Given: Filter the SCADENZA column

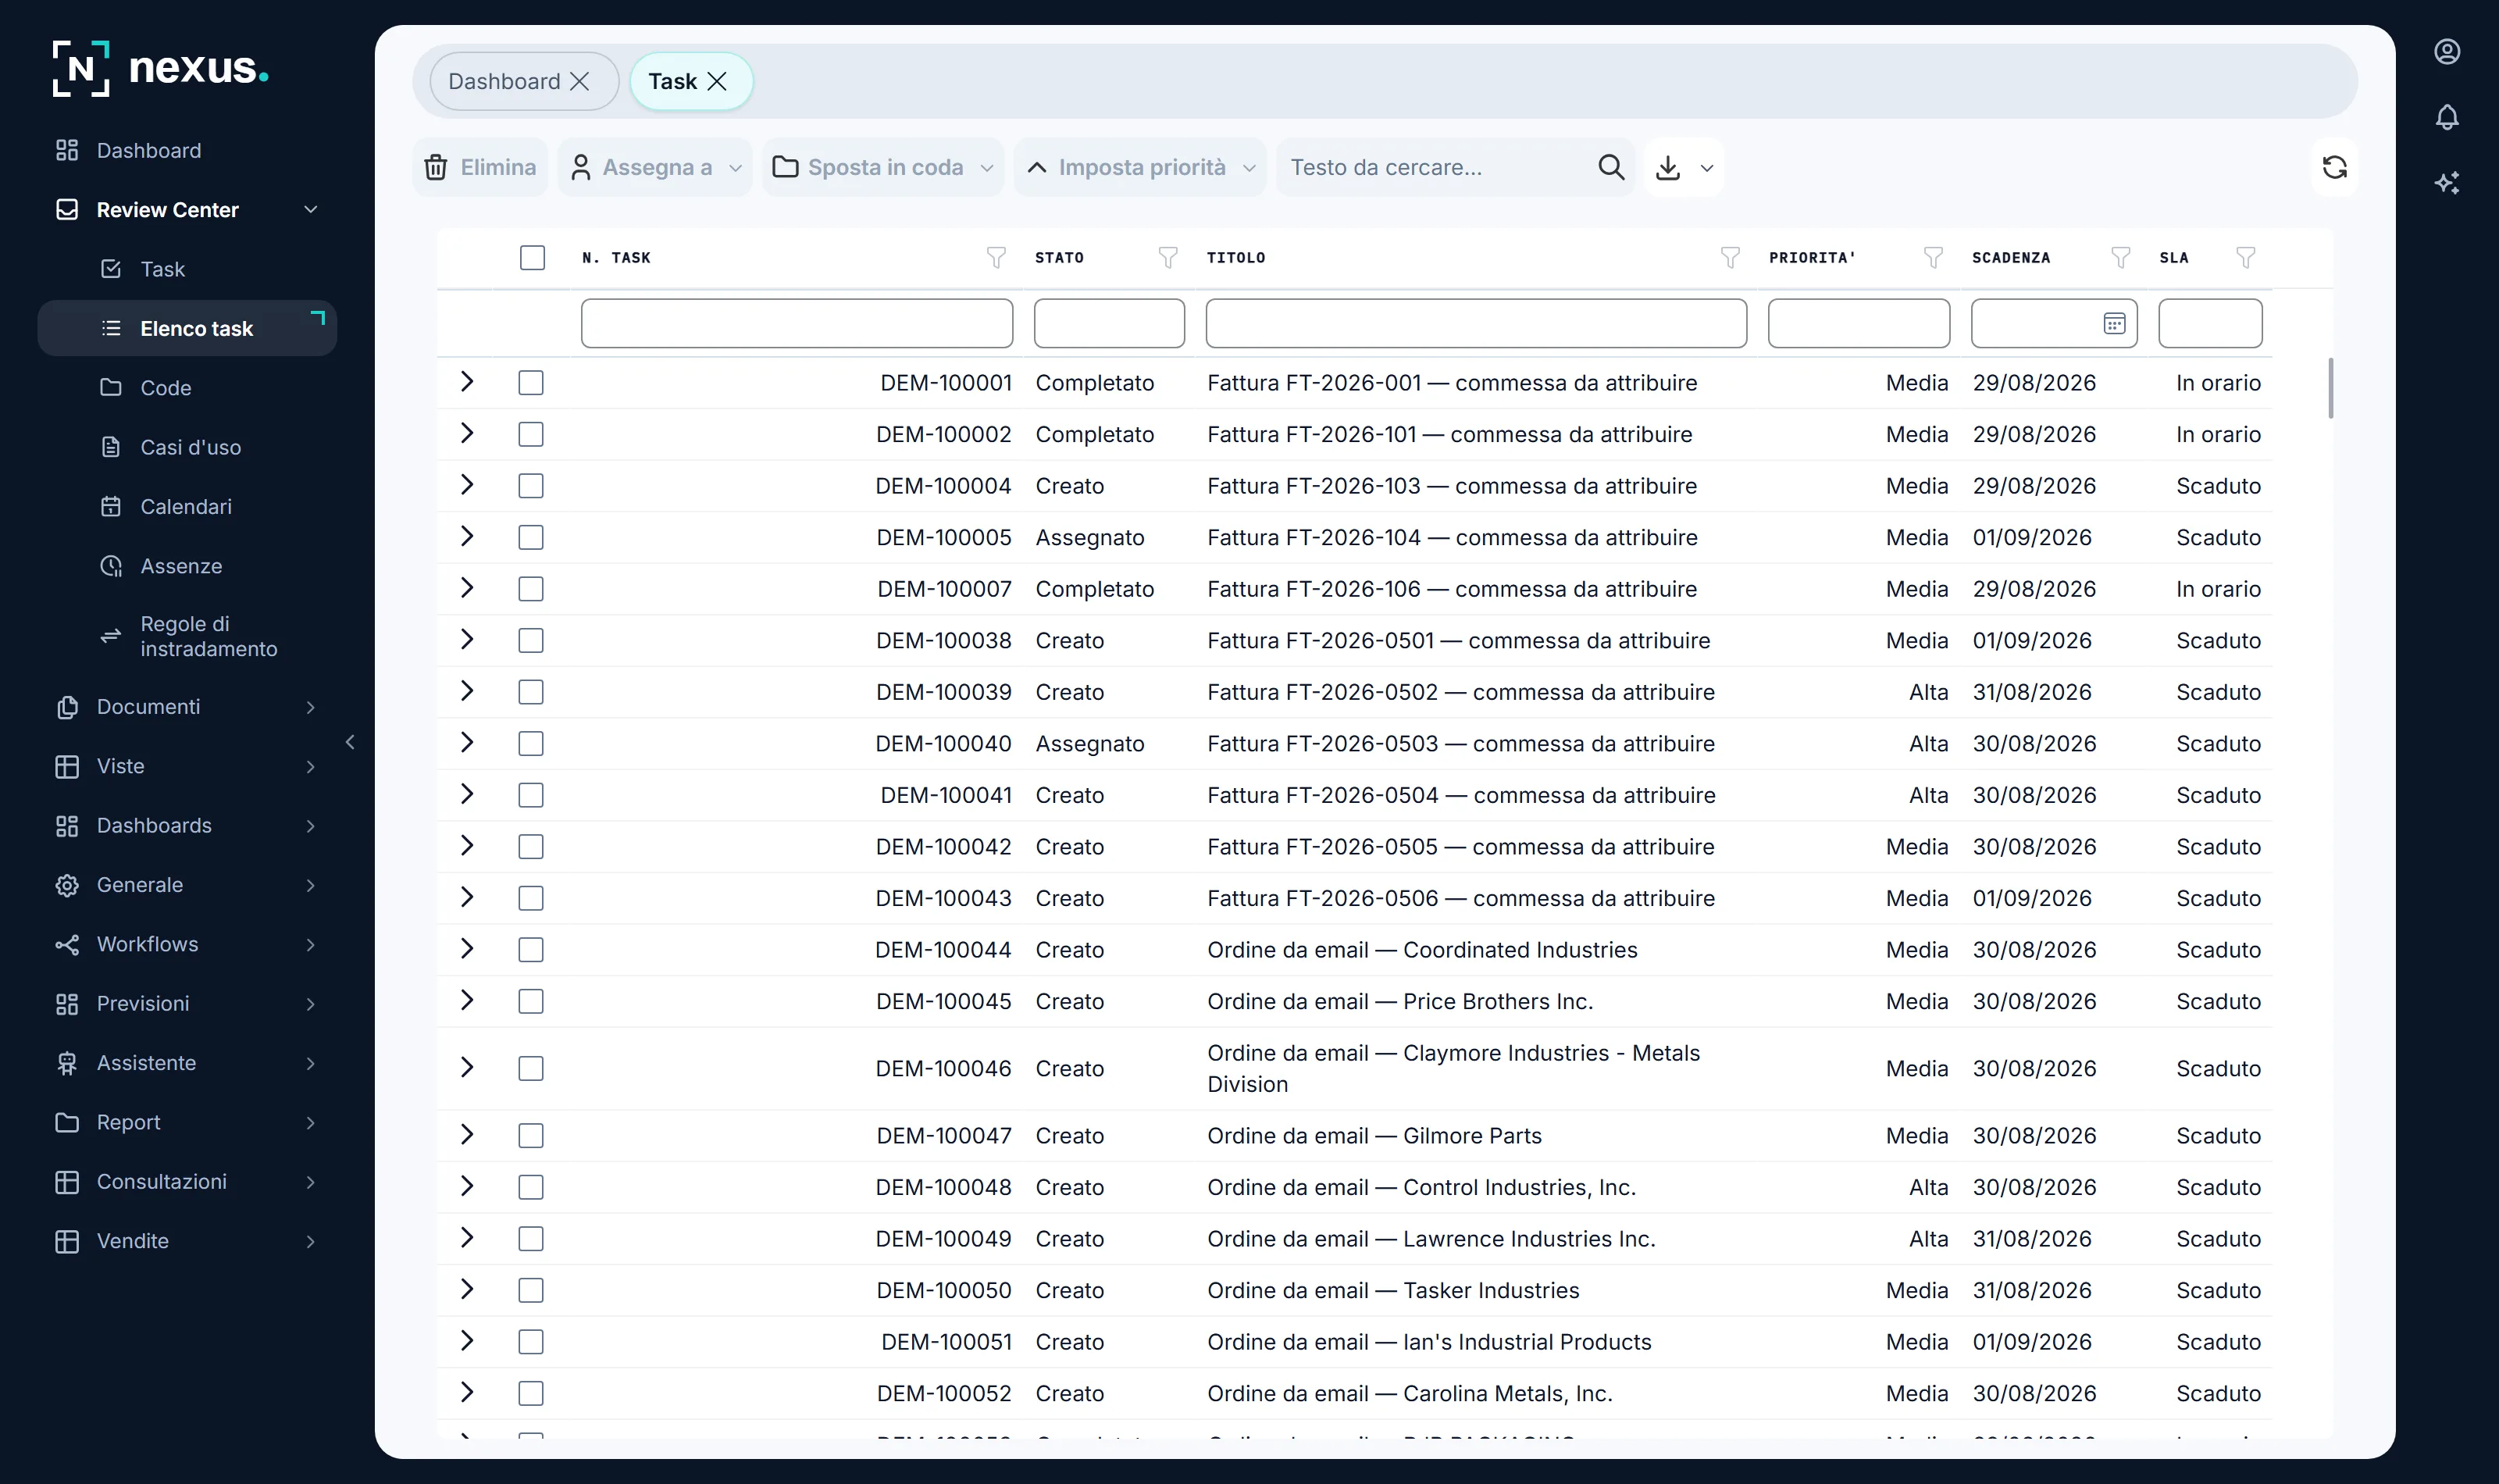Looking at the screenshot, I should point(2120,258).
